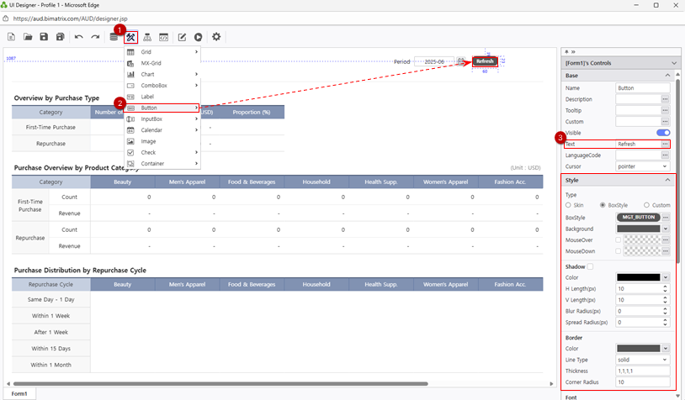The width and height of the screenshot is (685, 400).
Task: Open the Cursor pointer dropdown
Action: pos(643,166)
